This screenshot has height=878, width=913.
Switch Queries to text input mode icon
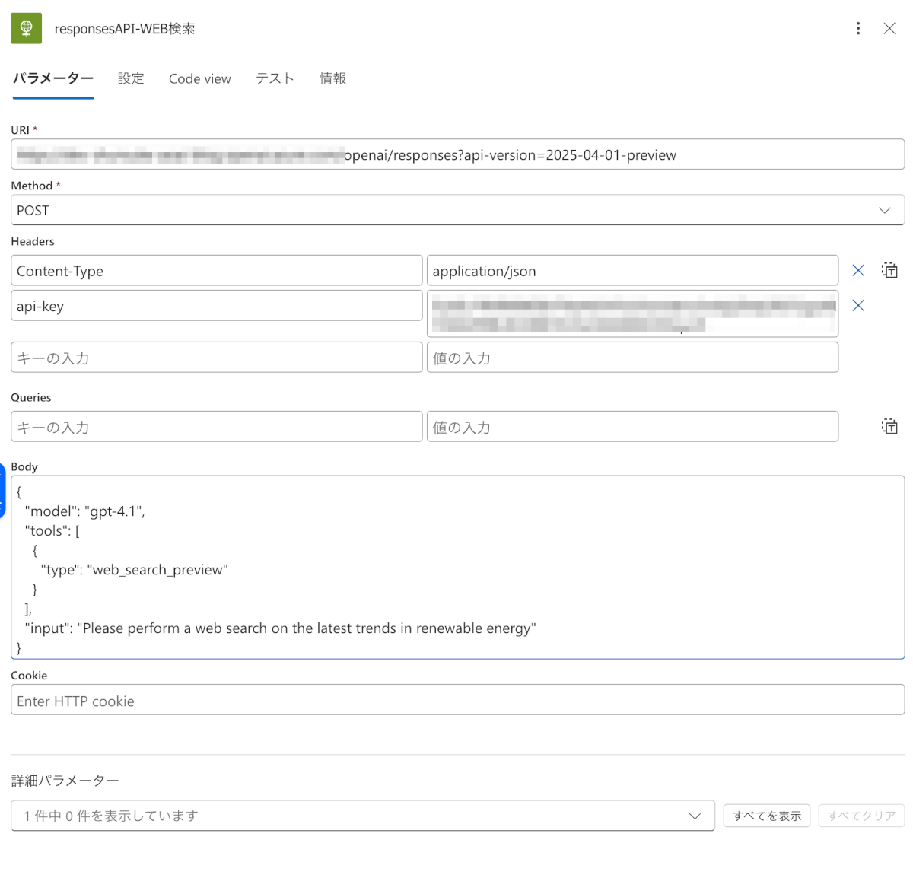(x=889, y=427)
